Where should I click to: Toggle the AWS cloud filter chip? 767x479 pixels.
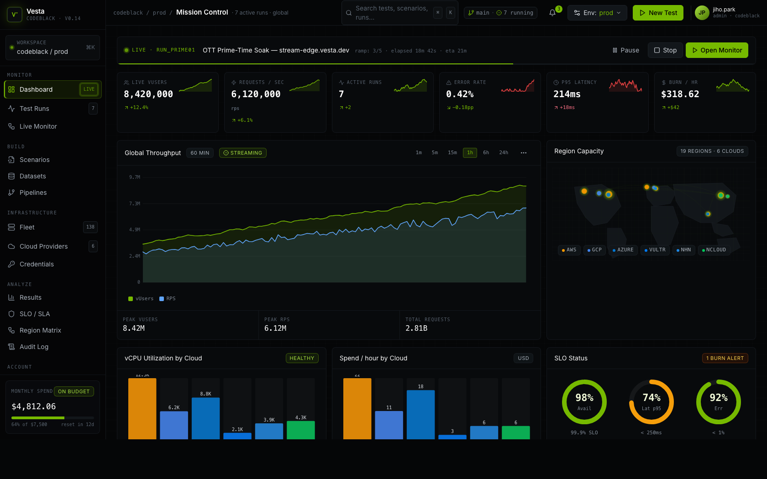(569, 250)
